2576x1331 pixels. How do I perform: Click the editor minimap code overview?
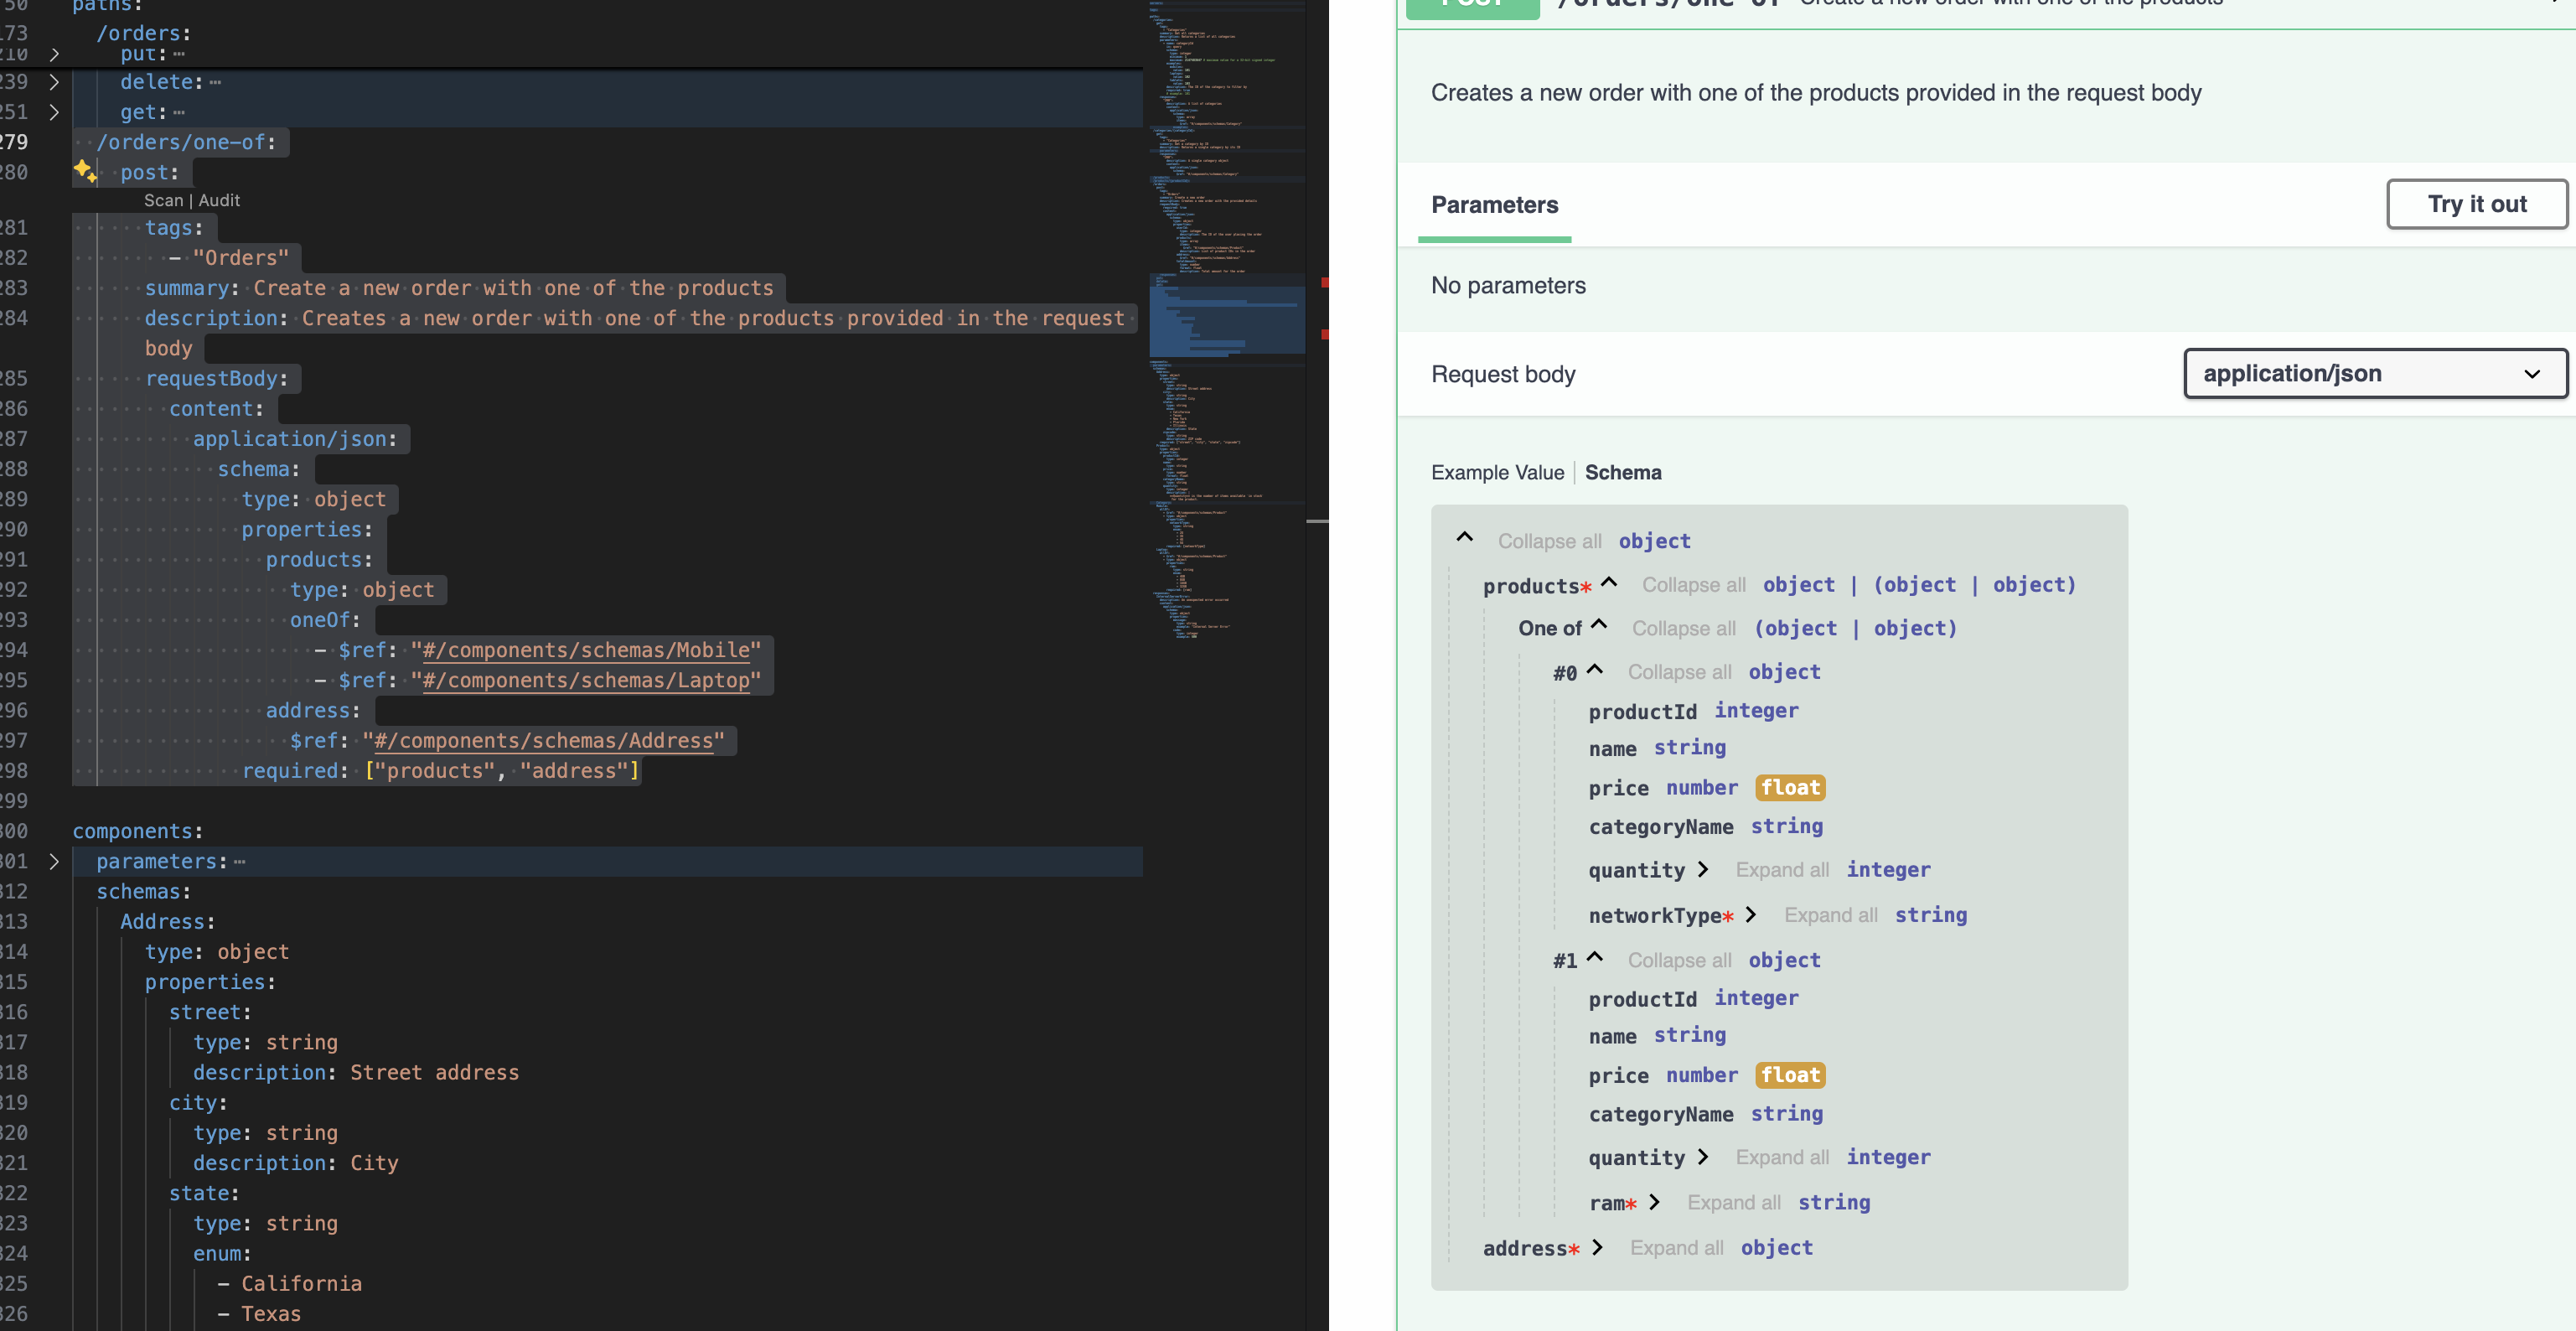1226,320
